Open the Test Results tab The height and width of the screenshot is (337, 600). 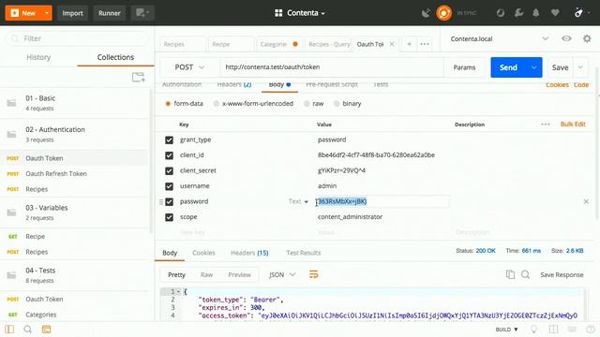(304, 253)
